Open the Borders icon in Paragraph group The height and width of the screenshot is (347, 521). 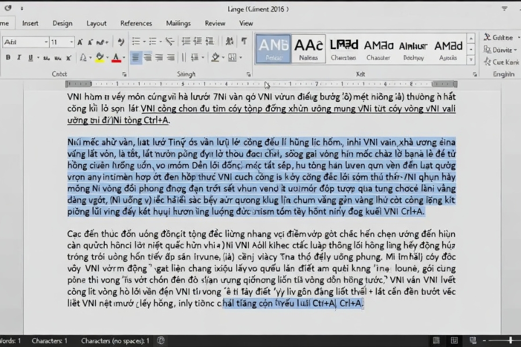(233, 57)
